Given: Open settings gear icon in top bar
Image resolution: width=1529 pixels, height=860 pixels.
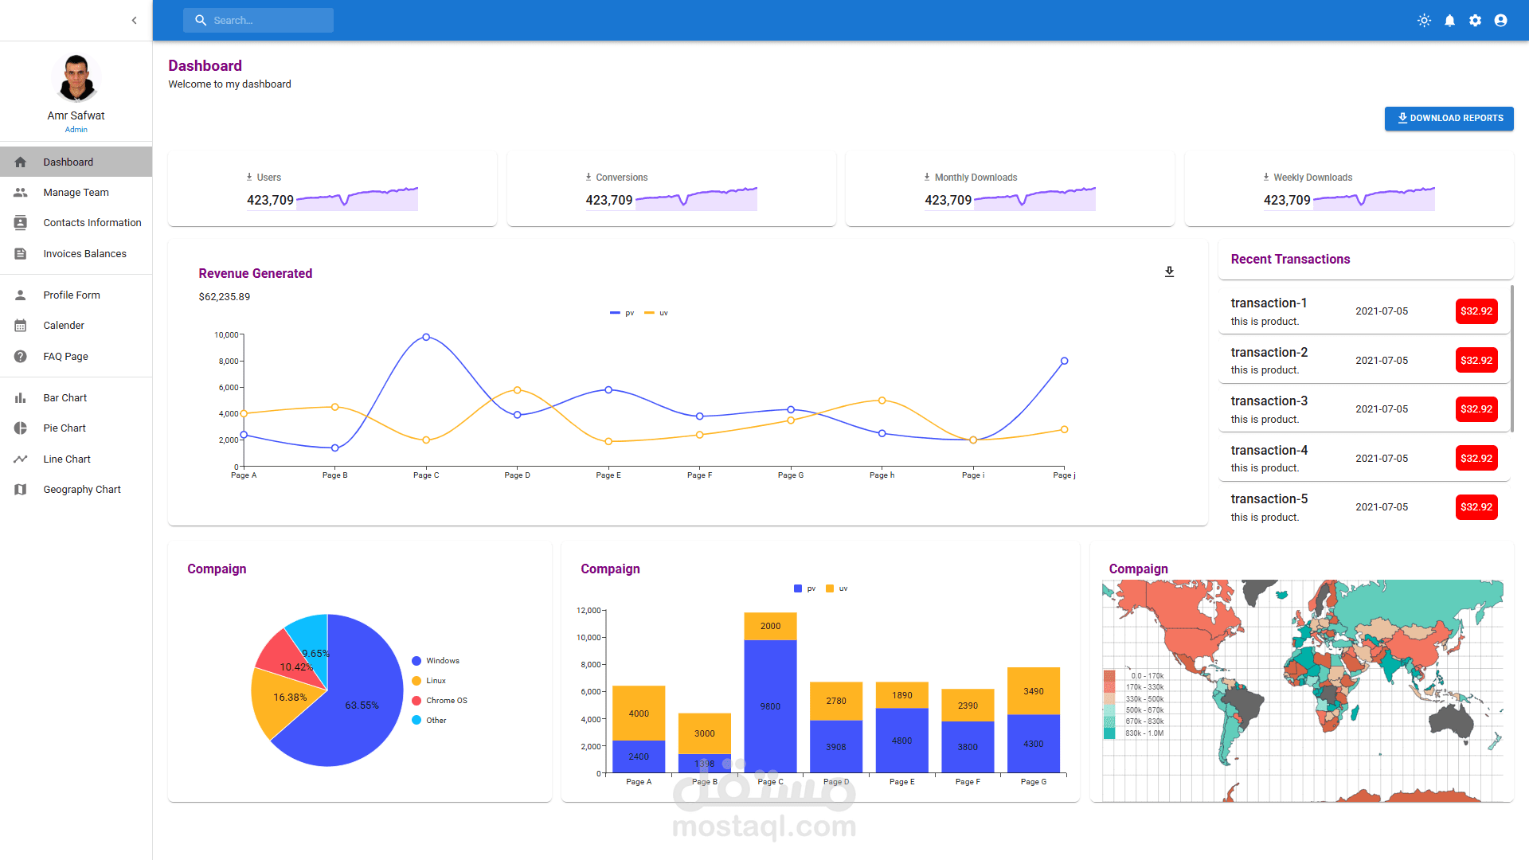Looking at the screenshot, I should tap(1475, 21).
